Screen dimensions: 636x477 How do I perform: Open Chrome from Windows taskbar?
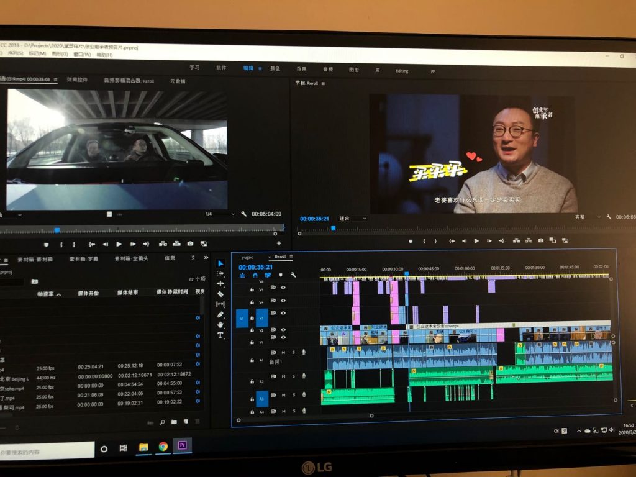tap(163, 447)
